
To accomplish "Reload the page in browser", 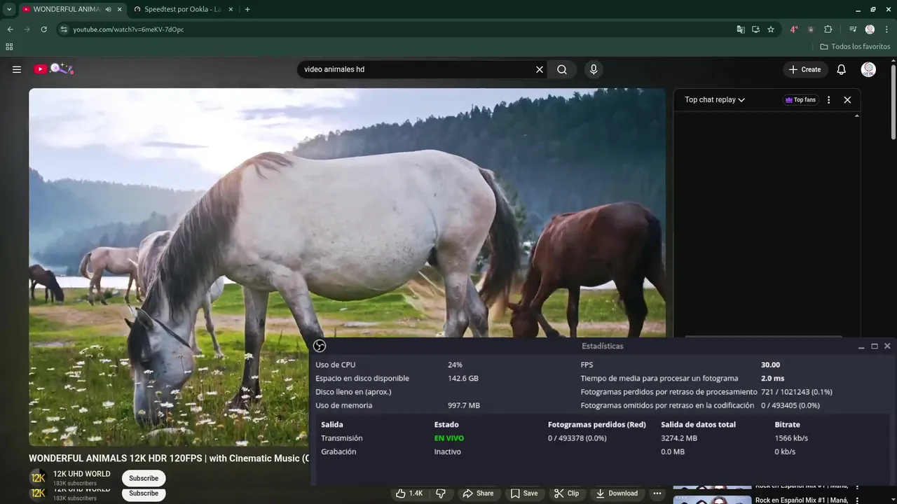I will click(x=43, y=29).
